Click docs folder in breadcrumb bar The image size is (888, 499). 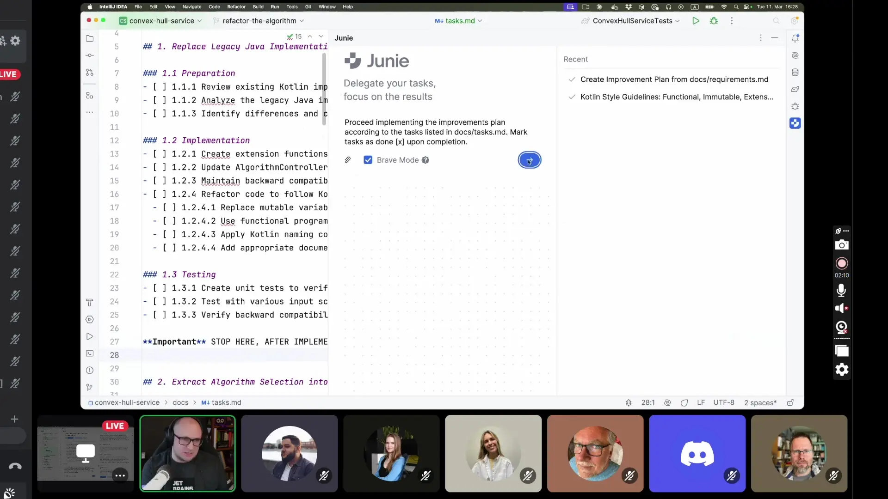180,402
